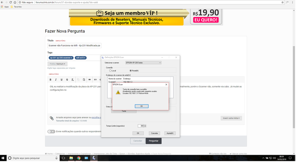Open the Prefixo: Nenhum dropdown
This screenshot has width=296, height=166.
(57, 64)
